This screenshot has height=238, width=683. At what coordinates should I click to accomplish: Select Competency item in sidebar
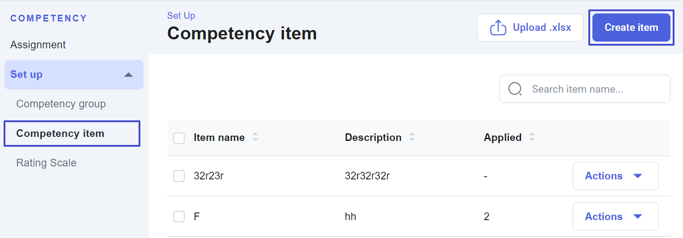click(60, 133)
